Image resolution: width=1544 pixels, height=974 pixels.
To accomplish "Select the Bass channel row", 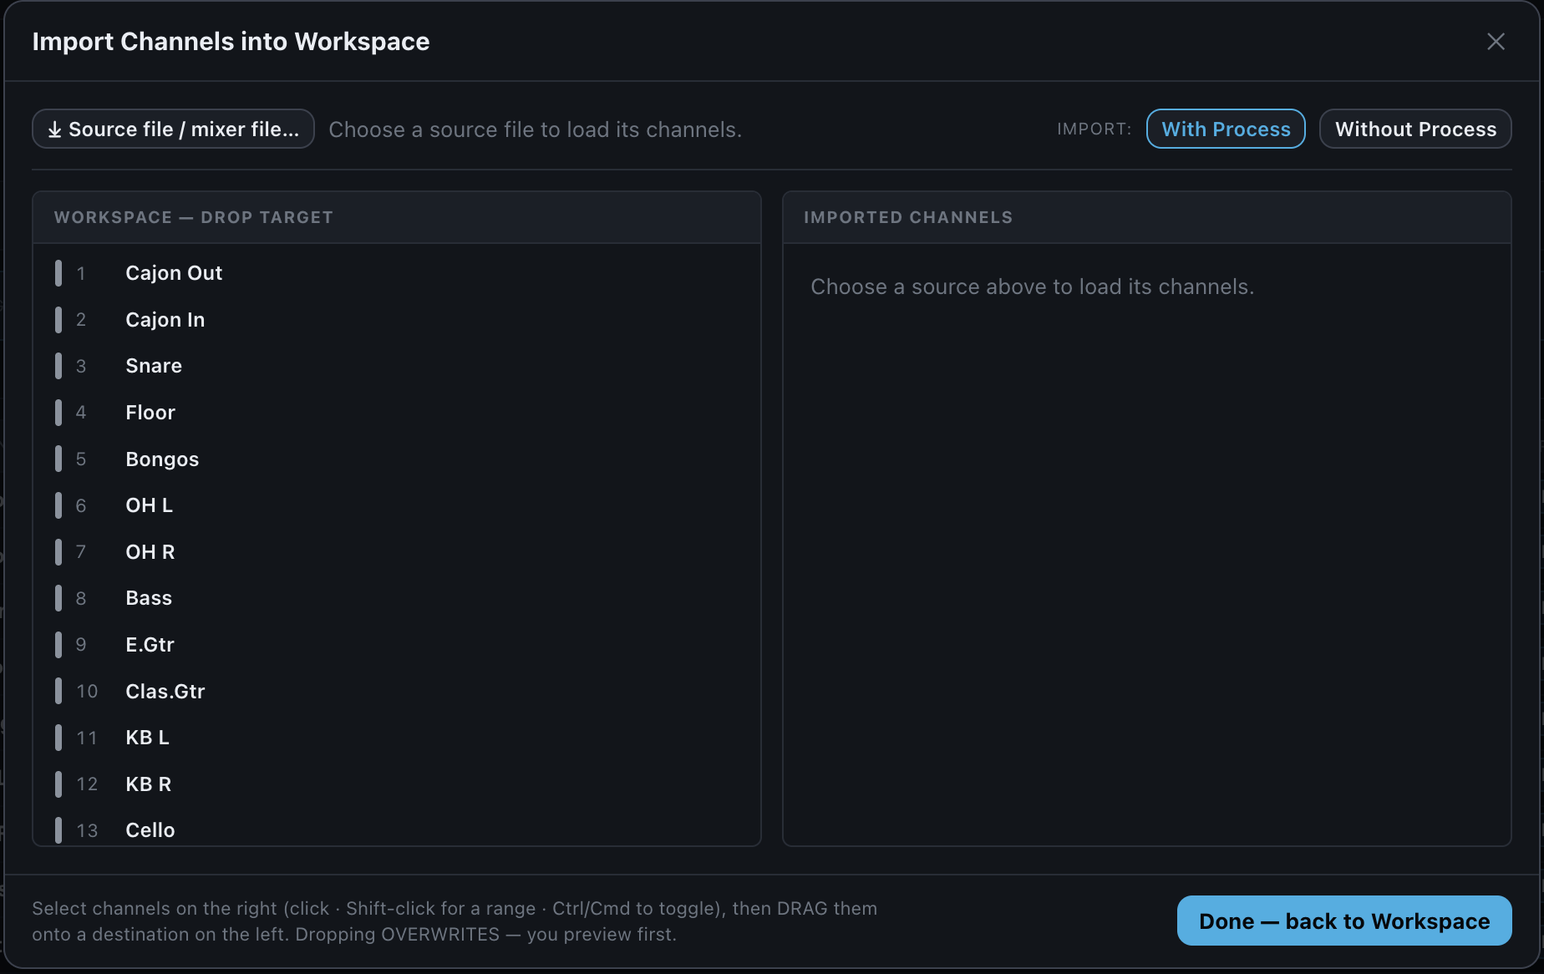I will (397, 598).
